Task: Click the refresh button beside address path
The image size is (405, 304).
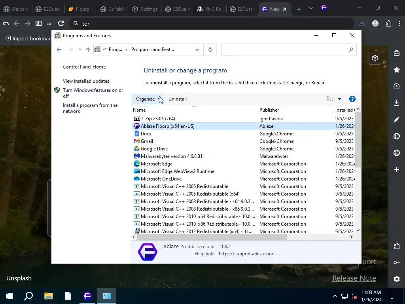Action: click(210, 49)
